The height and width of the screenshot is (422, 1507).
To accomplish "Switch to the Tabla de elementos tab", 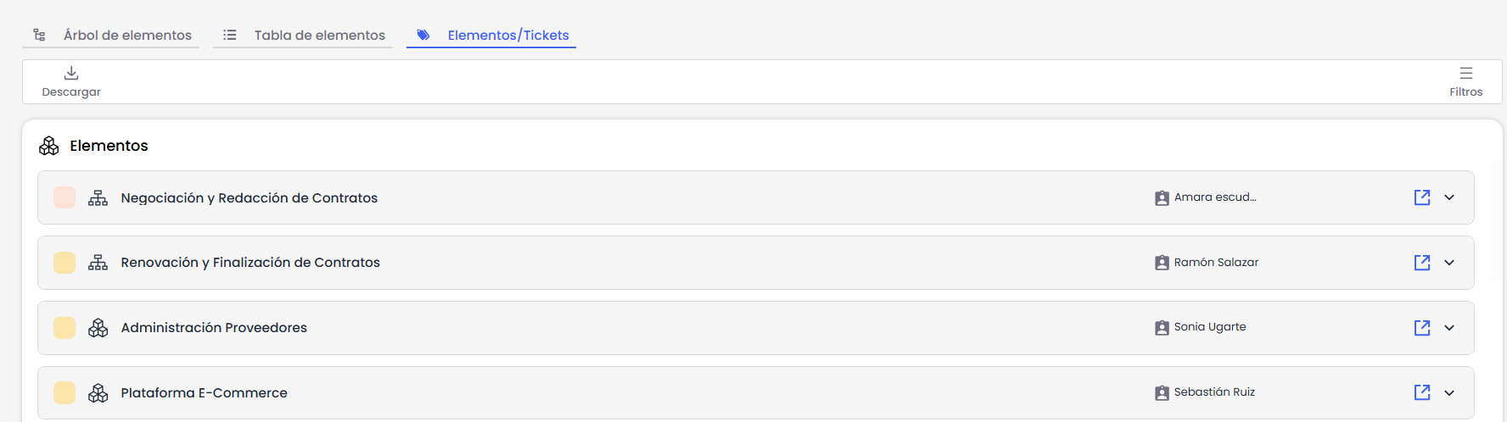I will tap(319, 35).
